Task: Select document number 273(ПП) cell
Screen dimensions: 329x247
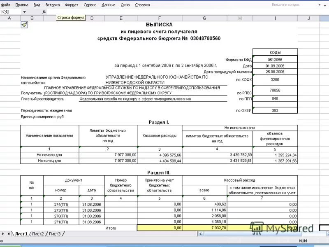Action: tap(61, 210)
